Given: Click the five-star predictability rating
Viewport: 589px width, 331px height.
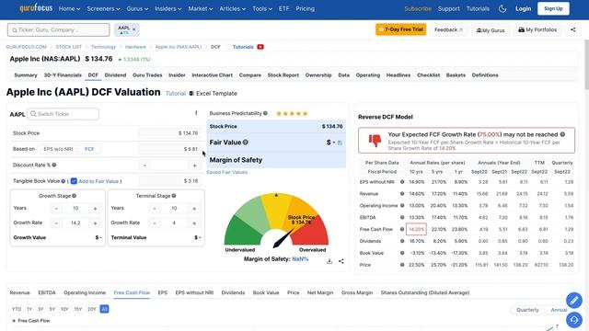Looking at the screenshot, I should (x=292, y=113).
